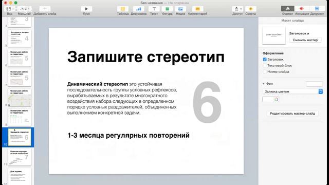Select slide thumbnail numbered 8 with map

(x=20, y=98)
